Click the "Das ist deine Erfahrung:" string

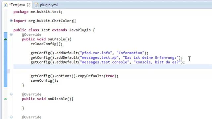click(x=151, y=58)
